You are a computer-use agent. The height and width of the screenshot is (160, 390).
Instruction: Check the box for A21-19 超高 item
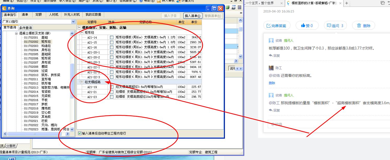pyautogui.click(x=112, y=87)
